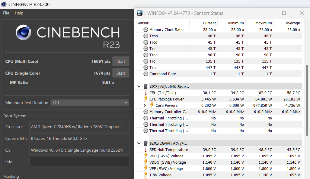Click the Command Rate clock icon
The width and height of the screenshot is (310, 179).
coord(146,74)
